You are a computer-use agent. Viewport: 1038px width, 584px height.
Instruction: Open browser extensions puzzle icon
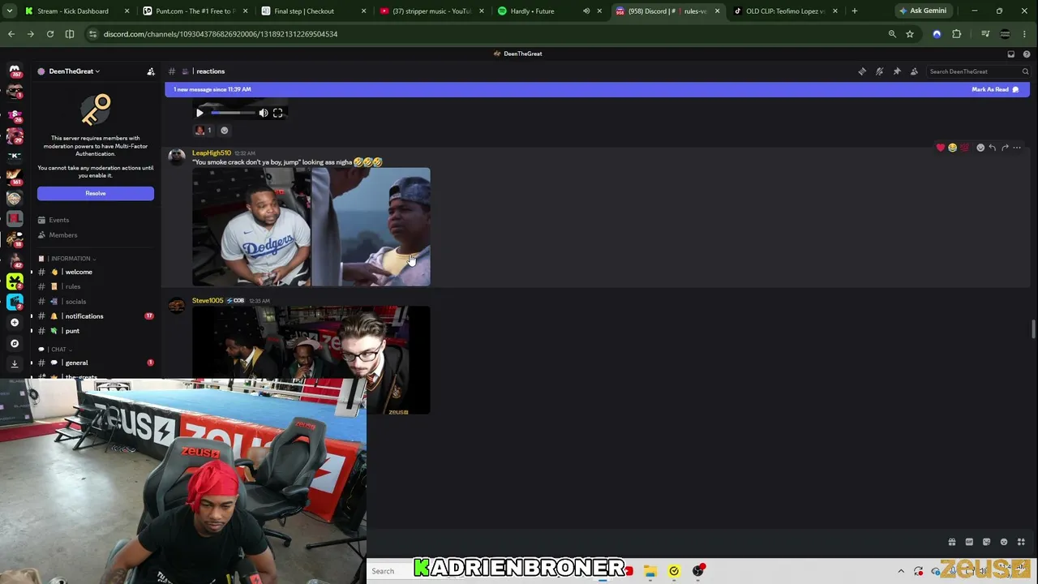957,34
